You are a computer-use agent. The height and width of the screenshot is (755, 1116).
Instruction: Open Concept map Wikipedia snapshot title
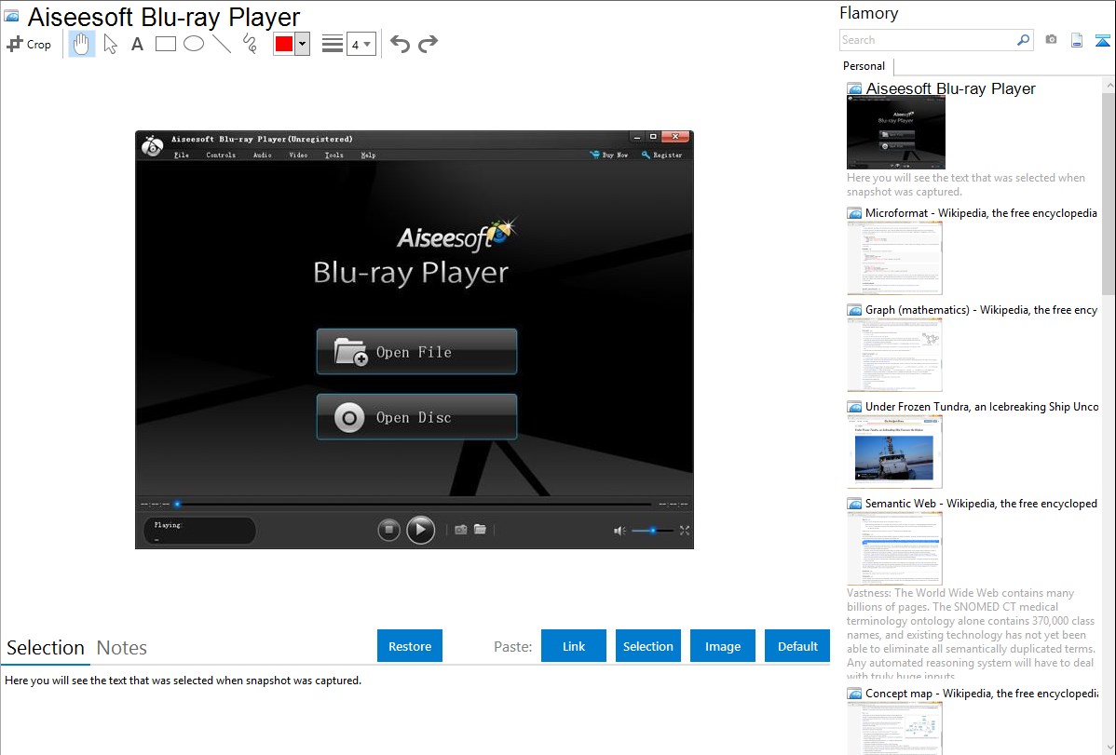click(x=981, y=693)
